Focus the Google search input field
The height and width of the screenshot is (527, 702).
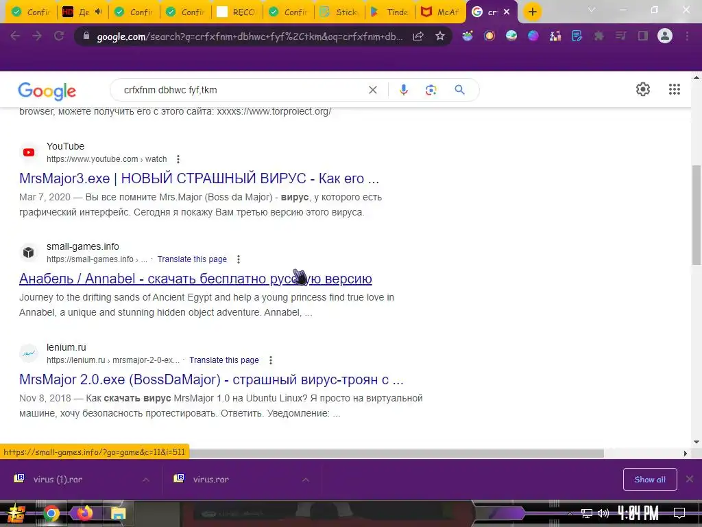tap(242, 90)
